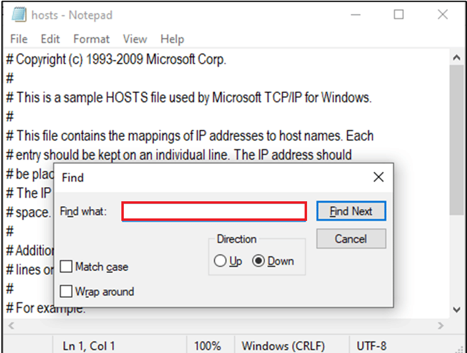Minimize the Notepad window
Screen dimensions: 467x353
tap(355, 15)
